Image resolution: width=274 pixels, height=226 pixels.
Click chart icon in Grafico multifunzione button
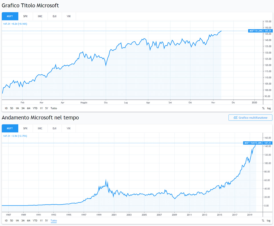click(x=235, y=118)
